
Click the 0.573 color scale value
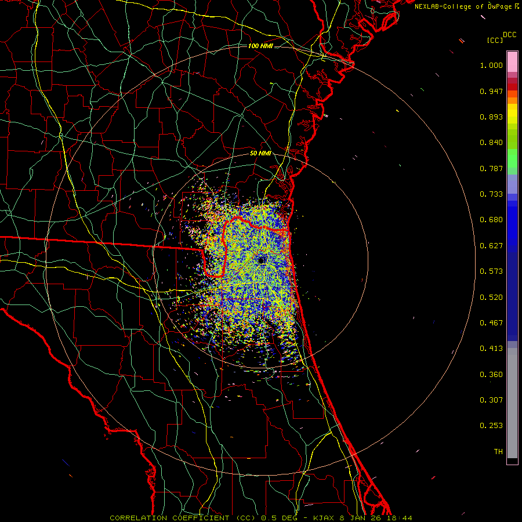[491, 271]
